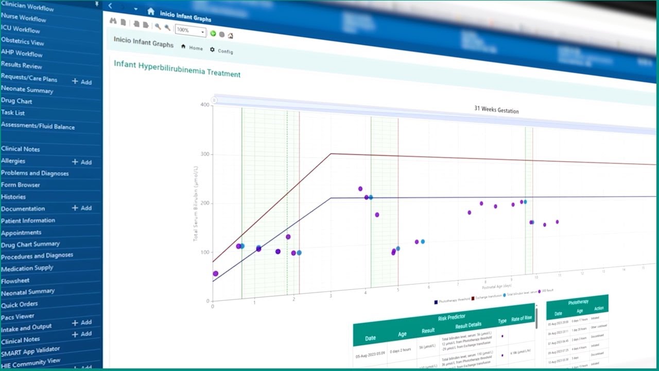Toggle Exchange transfusion legend swatch
Viewport: 659px width, 371px height.
click(472, 298)
